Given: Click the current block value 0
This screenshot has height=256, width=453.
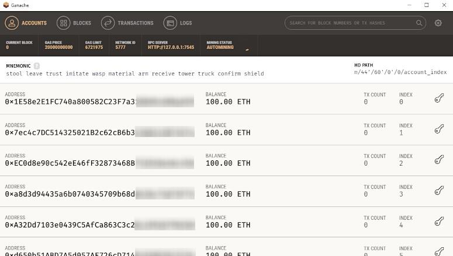Looking at the screenshot, I should (x=8, y=47).
